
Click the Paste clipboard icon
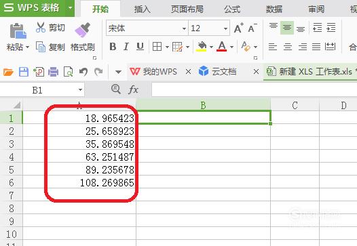click(18, 30)
